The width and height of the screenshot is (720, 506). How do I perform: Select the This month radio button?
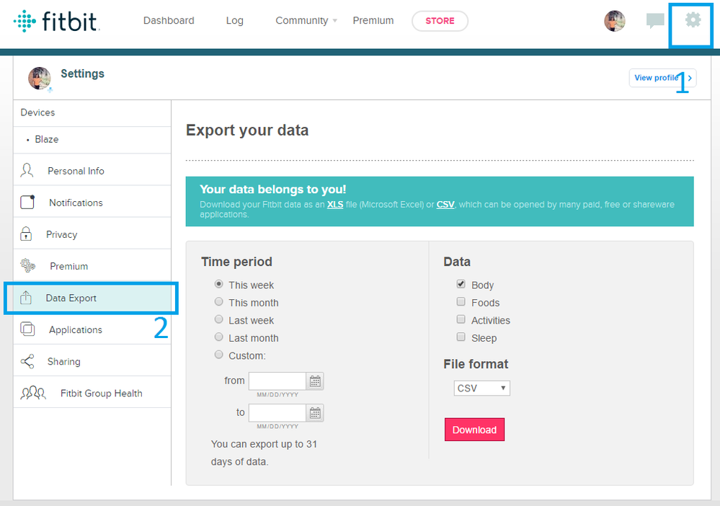point(219,302)
